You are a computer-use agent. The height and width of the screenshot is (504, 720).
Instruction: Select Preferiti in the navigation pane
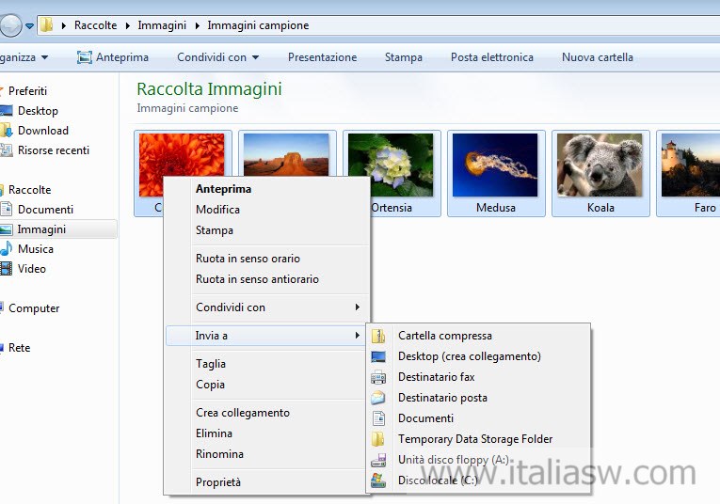[x=27, y=91]
